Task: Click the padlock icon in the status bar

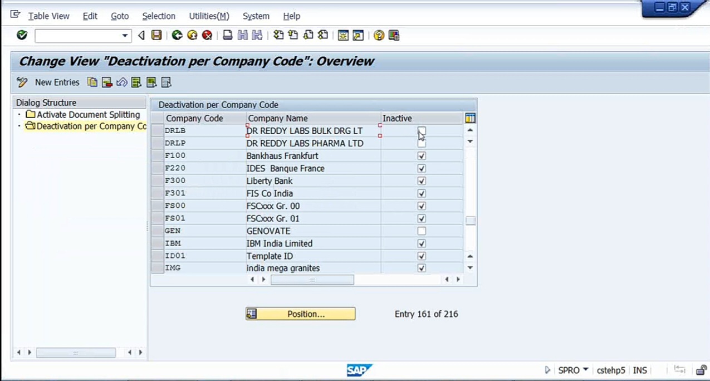Action: (x=701, y=370)
